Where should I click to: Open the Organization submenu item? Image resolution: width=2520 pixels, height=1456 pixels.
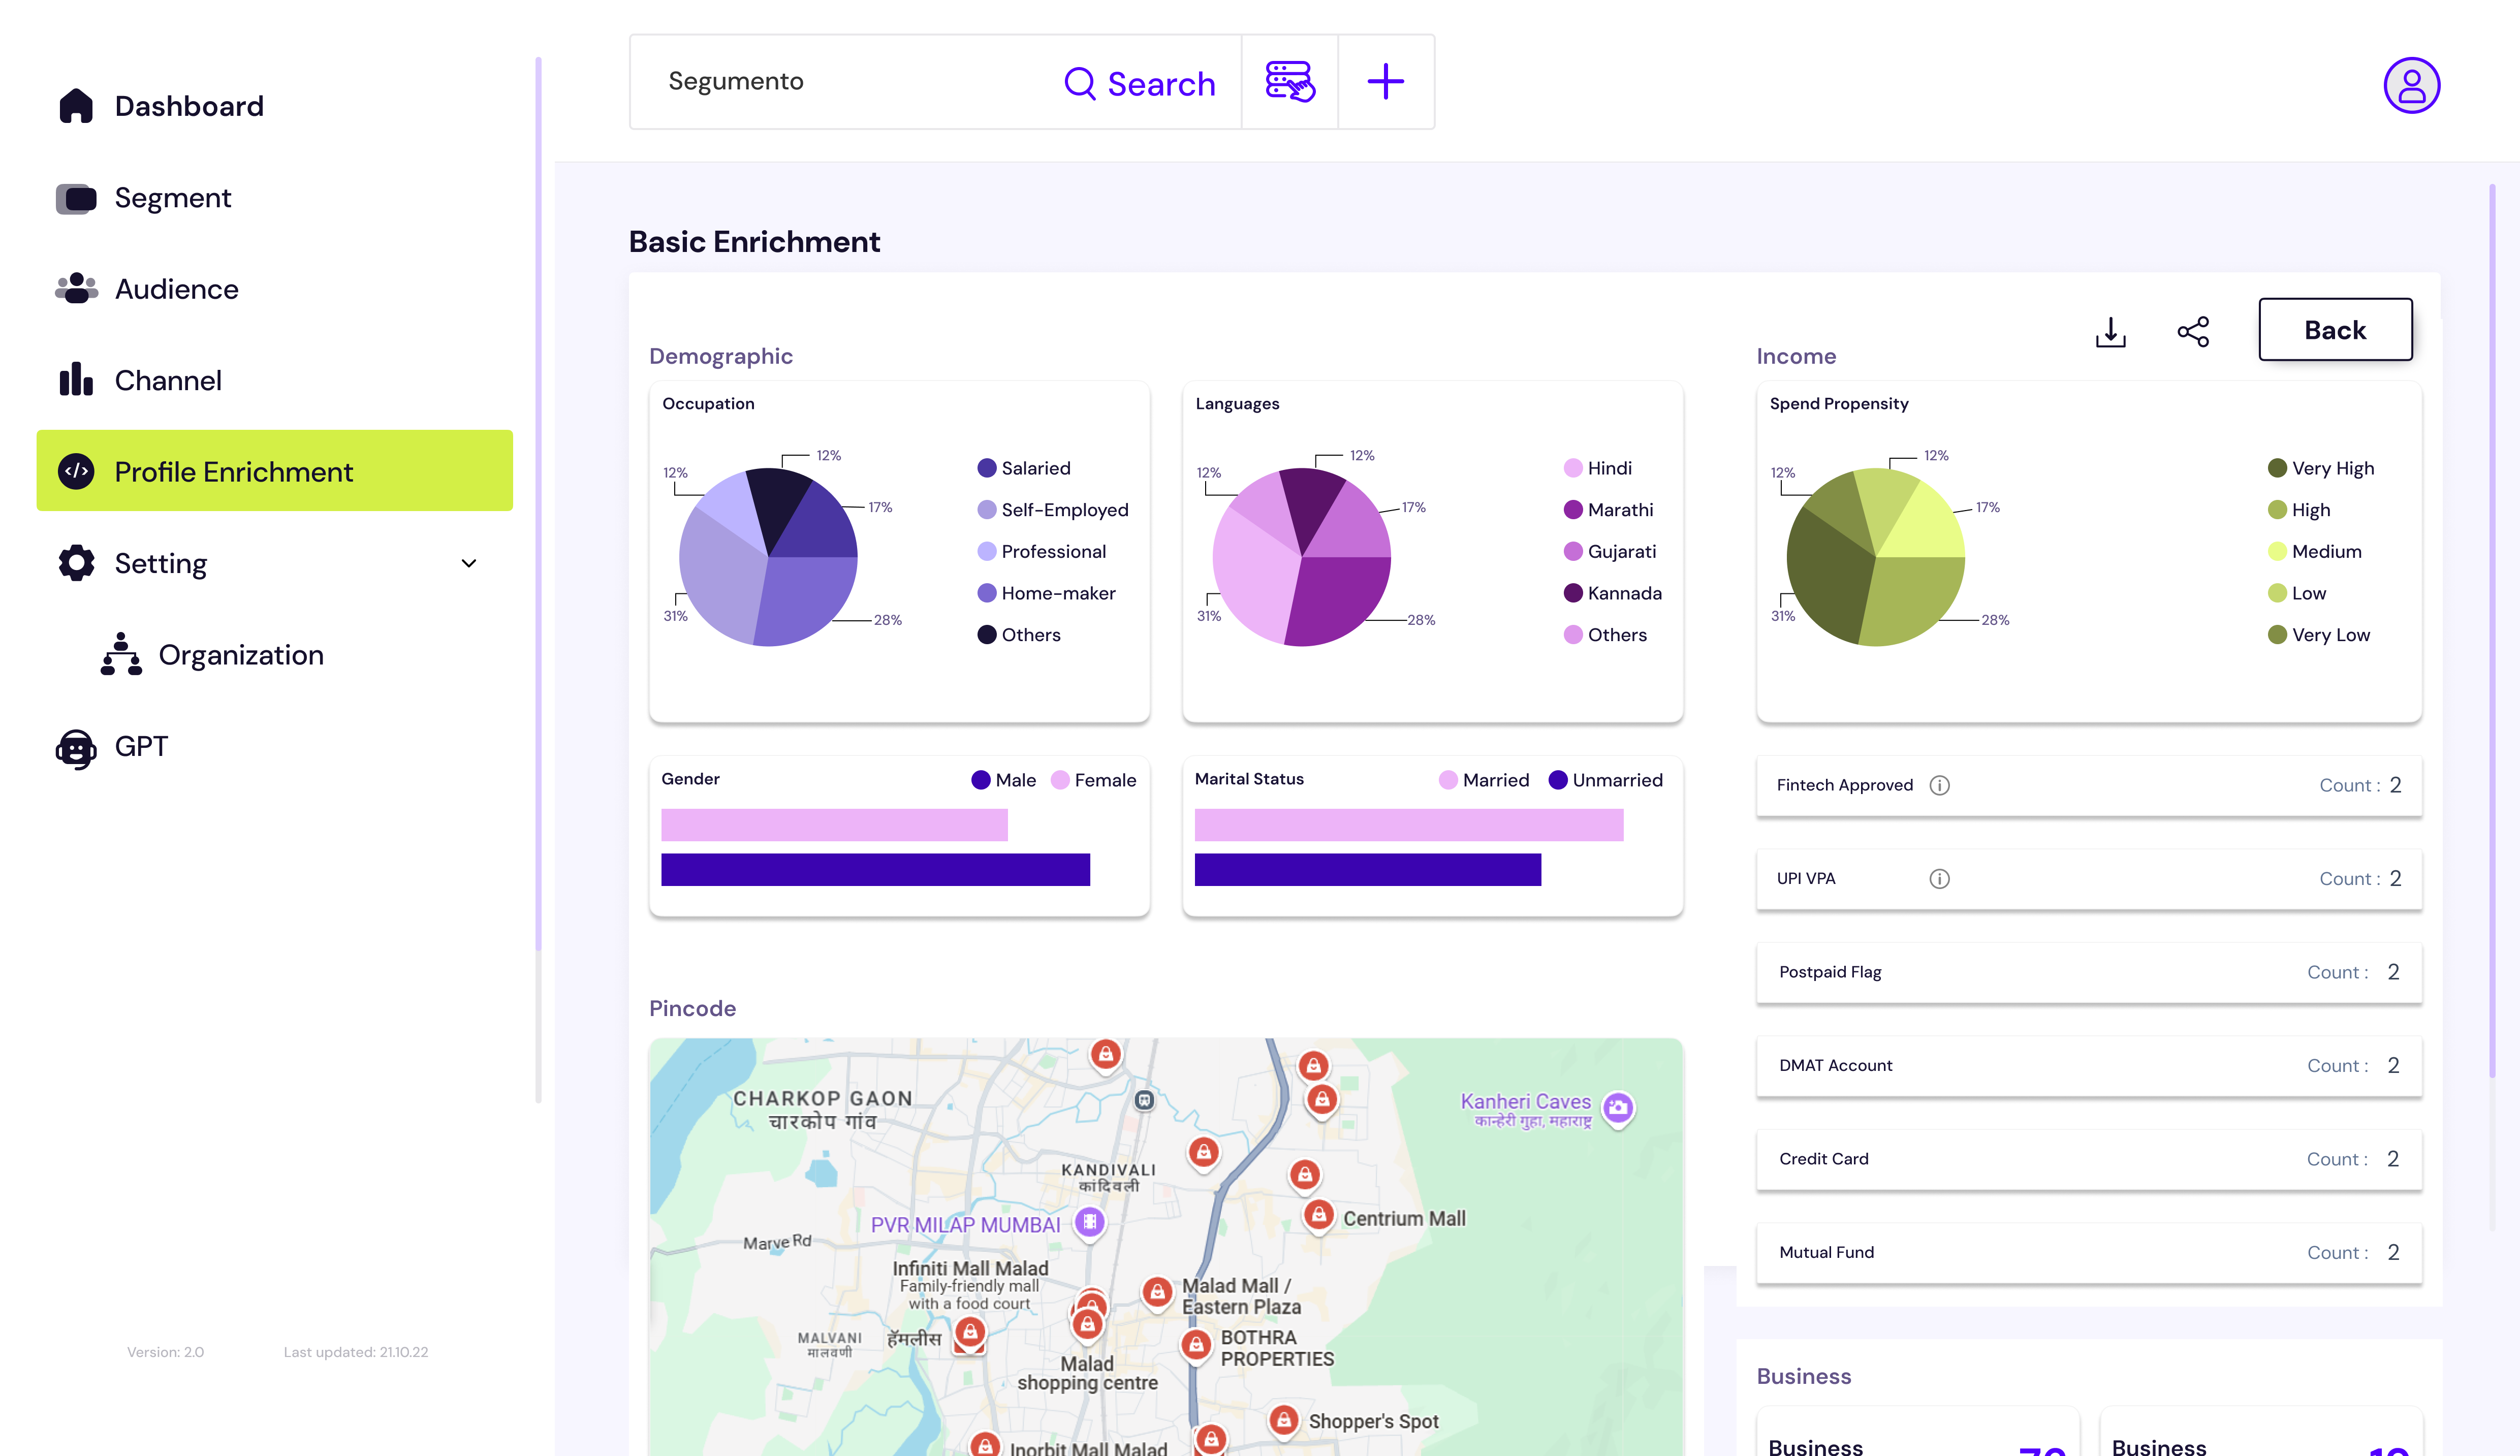tap(240, 655)
